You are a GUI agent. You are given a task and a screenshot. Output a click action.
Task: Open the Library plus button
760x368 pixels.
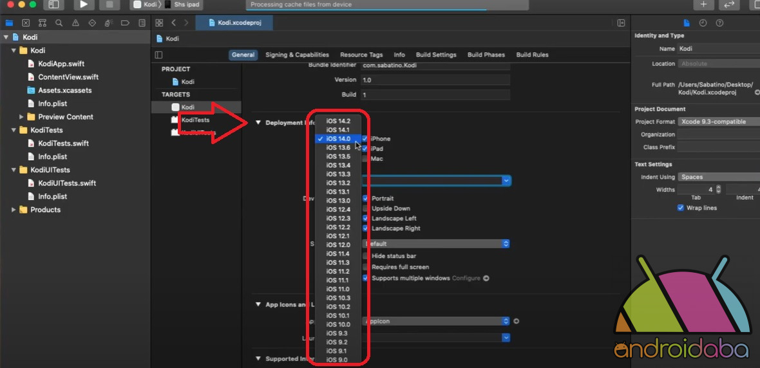click(703, 5)
